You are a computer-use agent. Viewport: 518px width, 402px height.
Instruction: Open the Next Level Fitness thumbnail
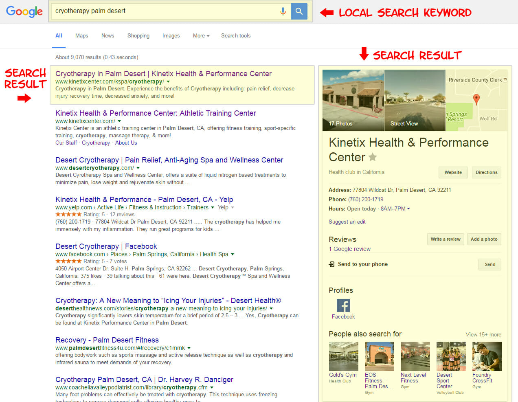click(415, 356)
